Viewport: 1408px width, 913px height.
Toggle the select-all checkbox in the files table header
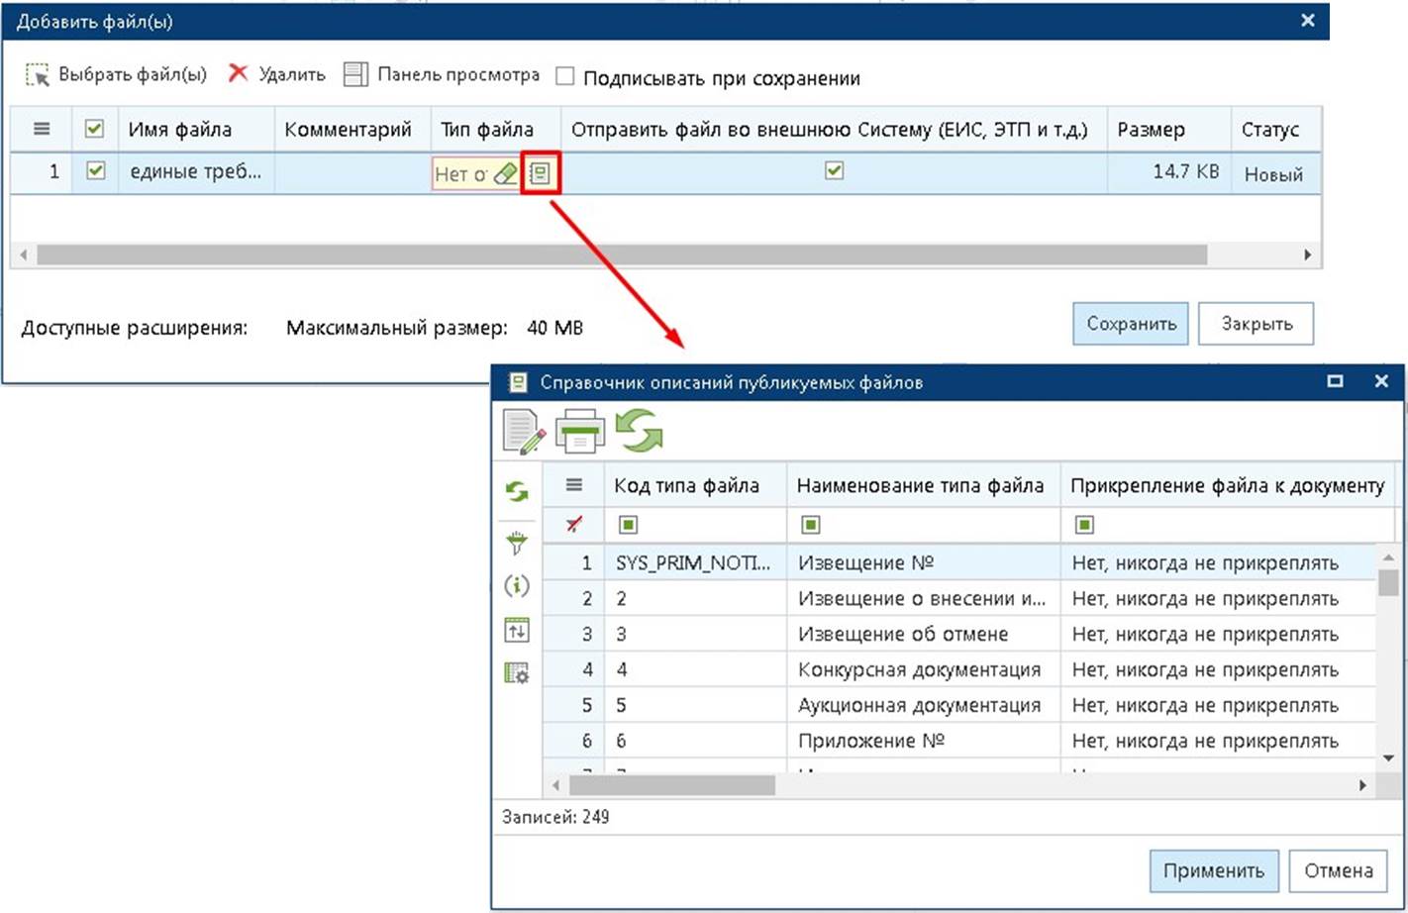click(x=95, y=129)
